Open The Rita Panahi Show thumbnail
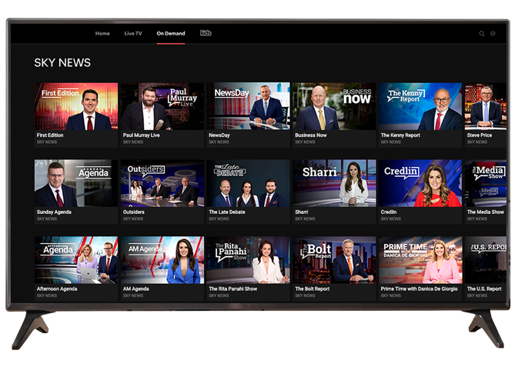Image resolution: width=515 pixels, height=367 pixels. click(x=248, y=260)
